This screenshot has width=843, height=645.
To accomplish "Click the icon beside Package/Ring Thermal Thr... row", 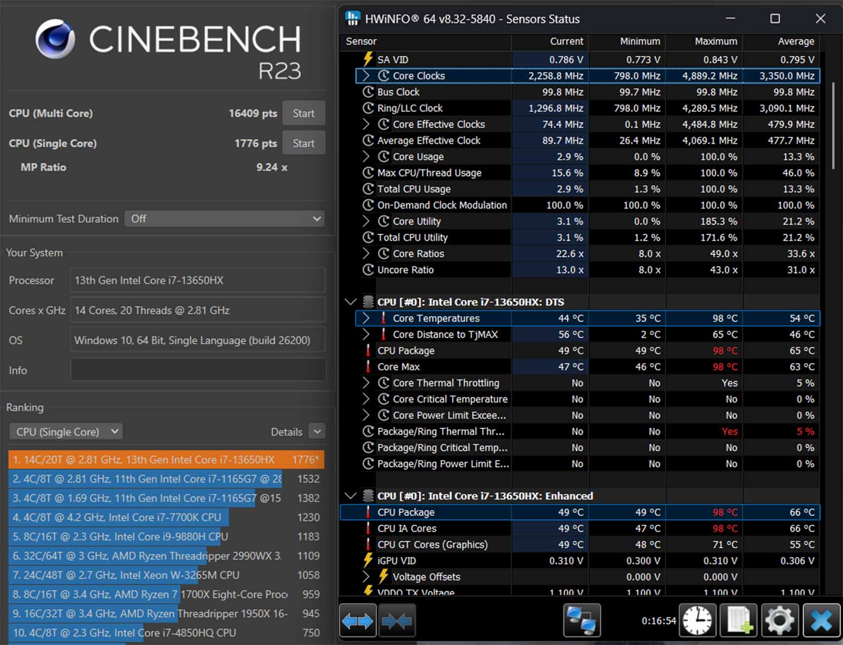I will (x=368, y=431).
